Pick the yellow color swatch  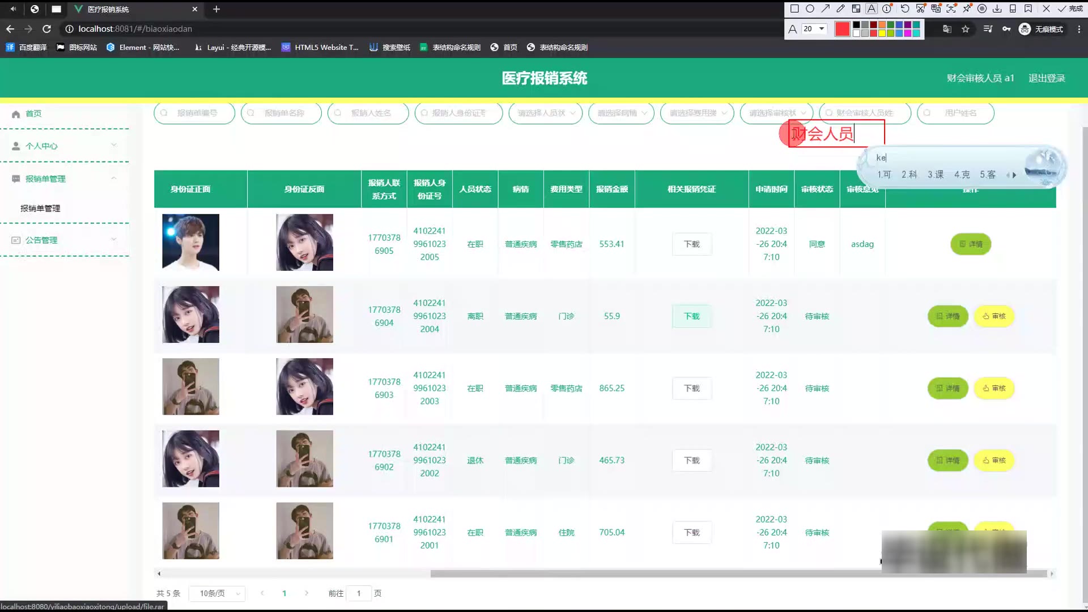coord(882,33)
